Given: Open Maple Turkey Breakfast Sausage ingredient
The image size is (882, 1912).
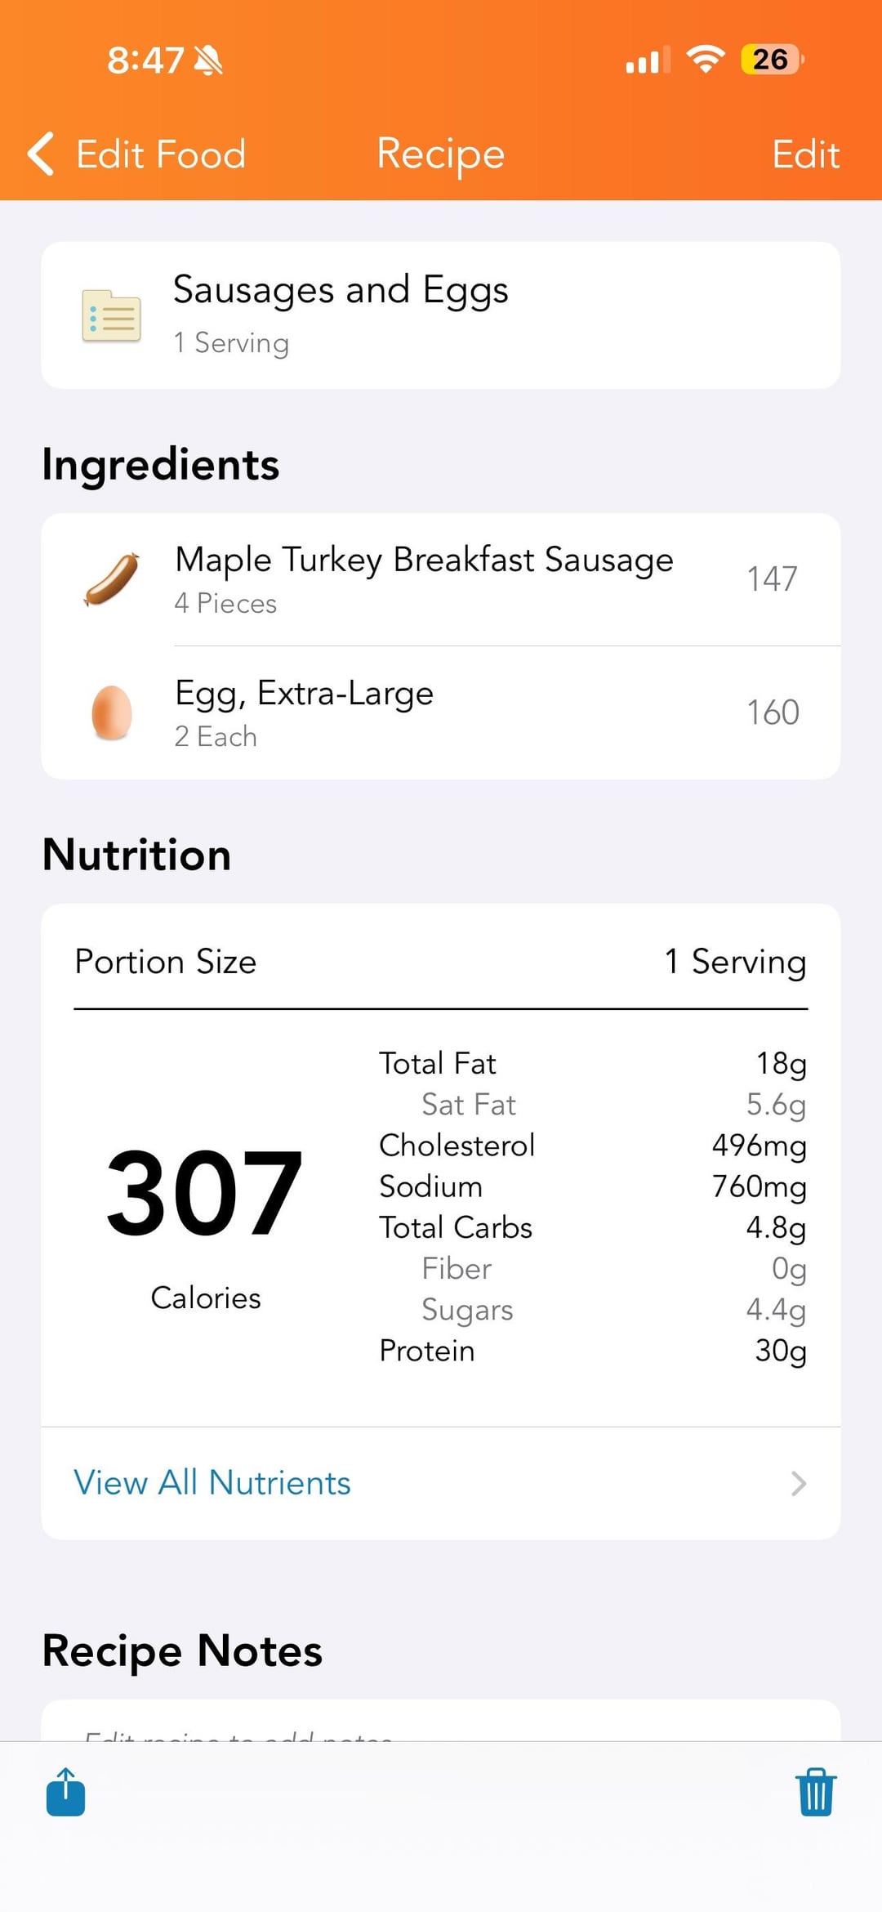Looking at the screenshot, I should click(x=424, y=561).
